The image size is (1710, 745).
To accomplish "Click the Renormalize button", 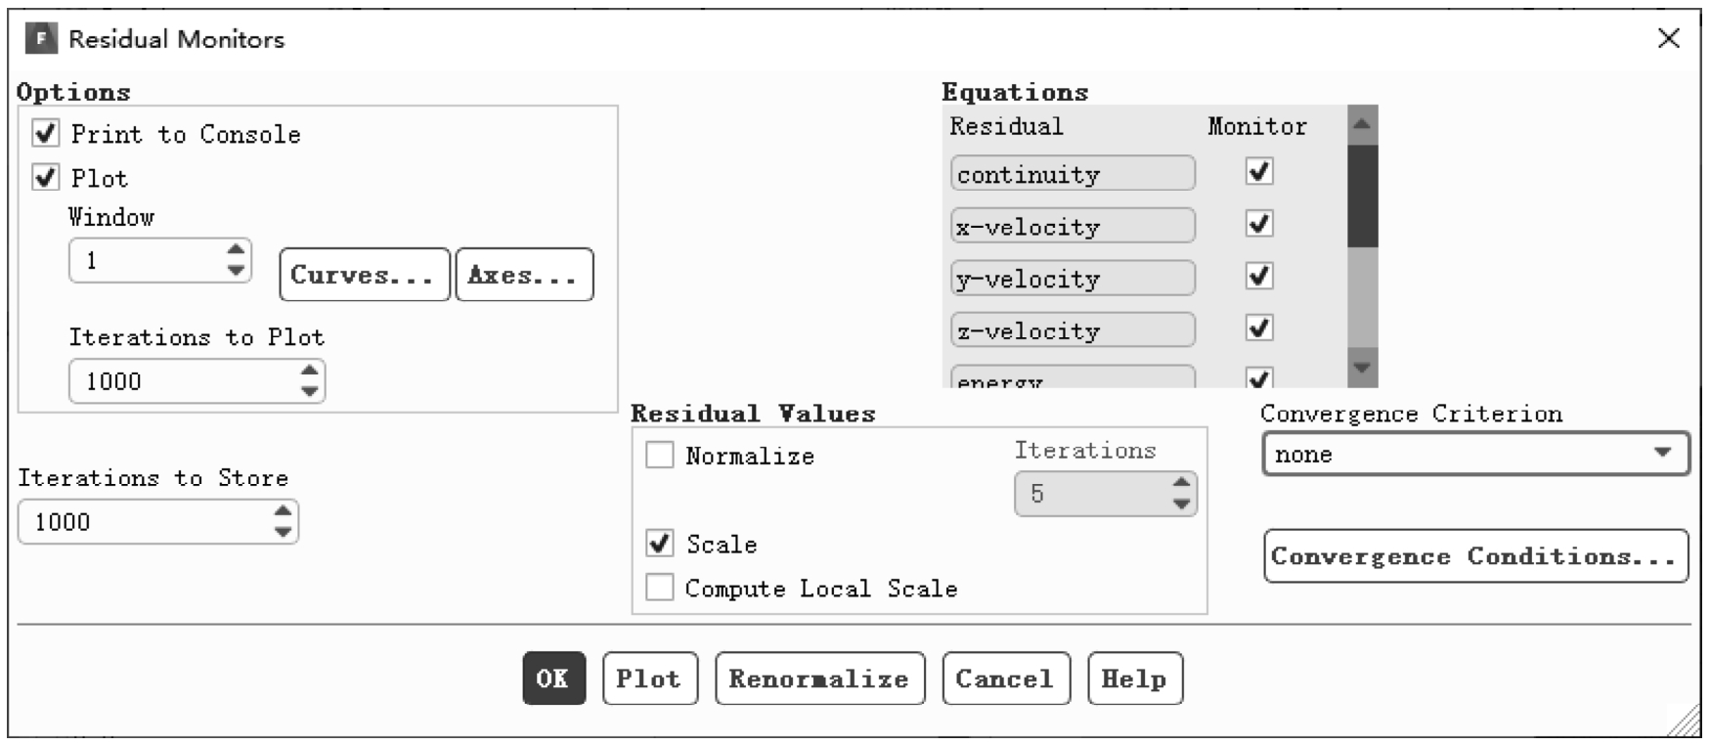I will point(819,679).
